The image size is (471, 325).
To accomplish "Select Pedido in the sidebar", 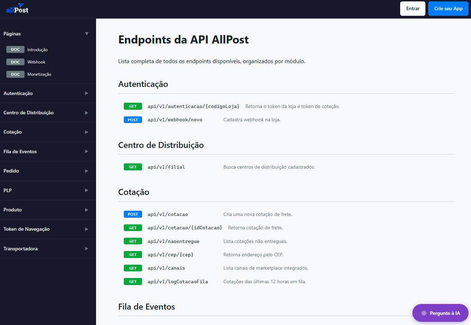I will [x=11, y=171].
